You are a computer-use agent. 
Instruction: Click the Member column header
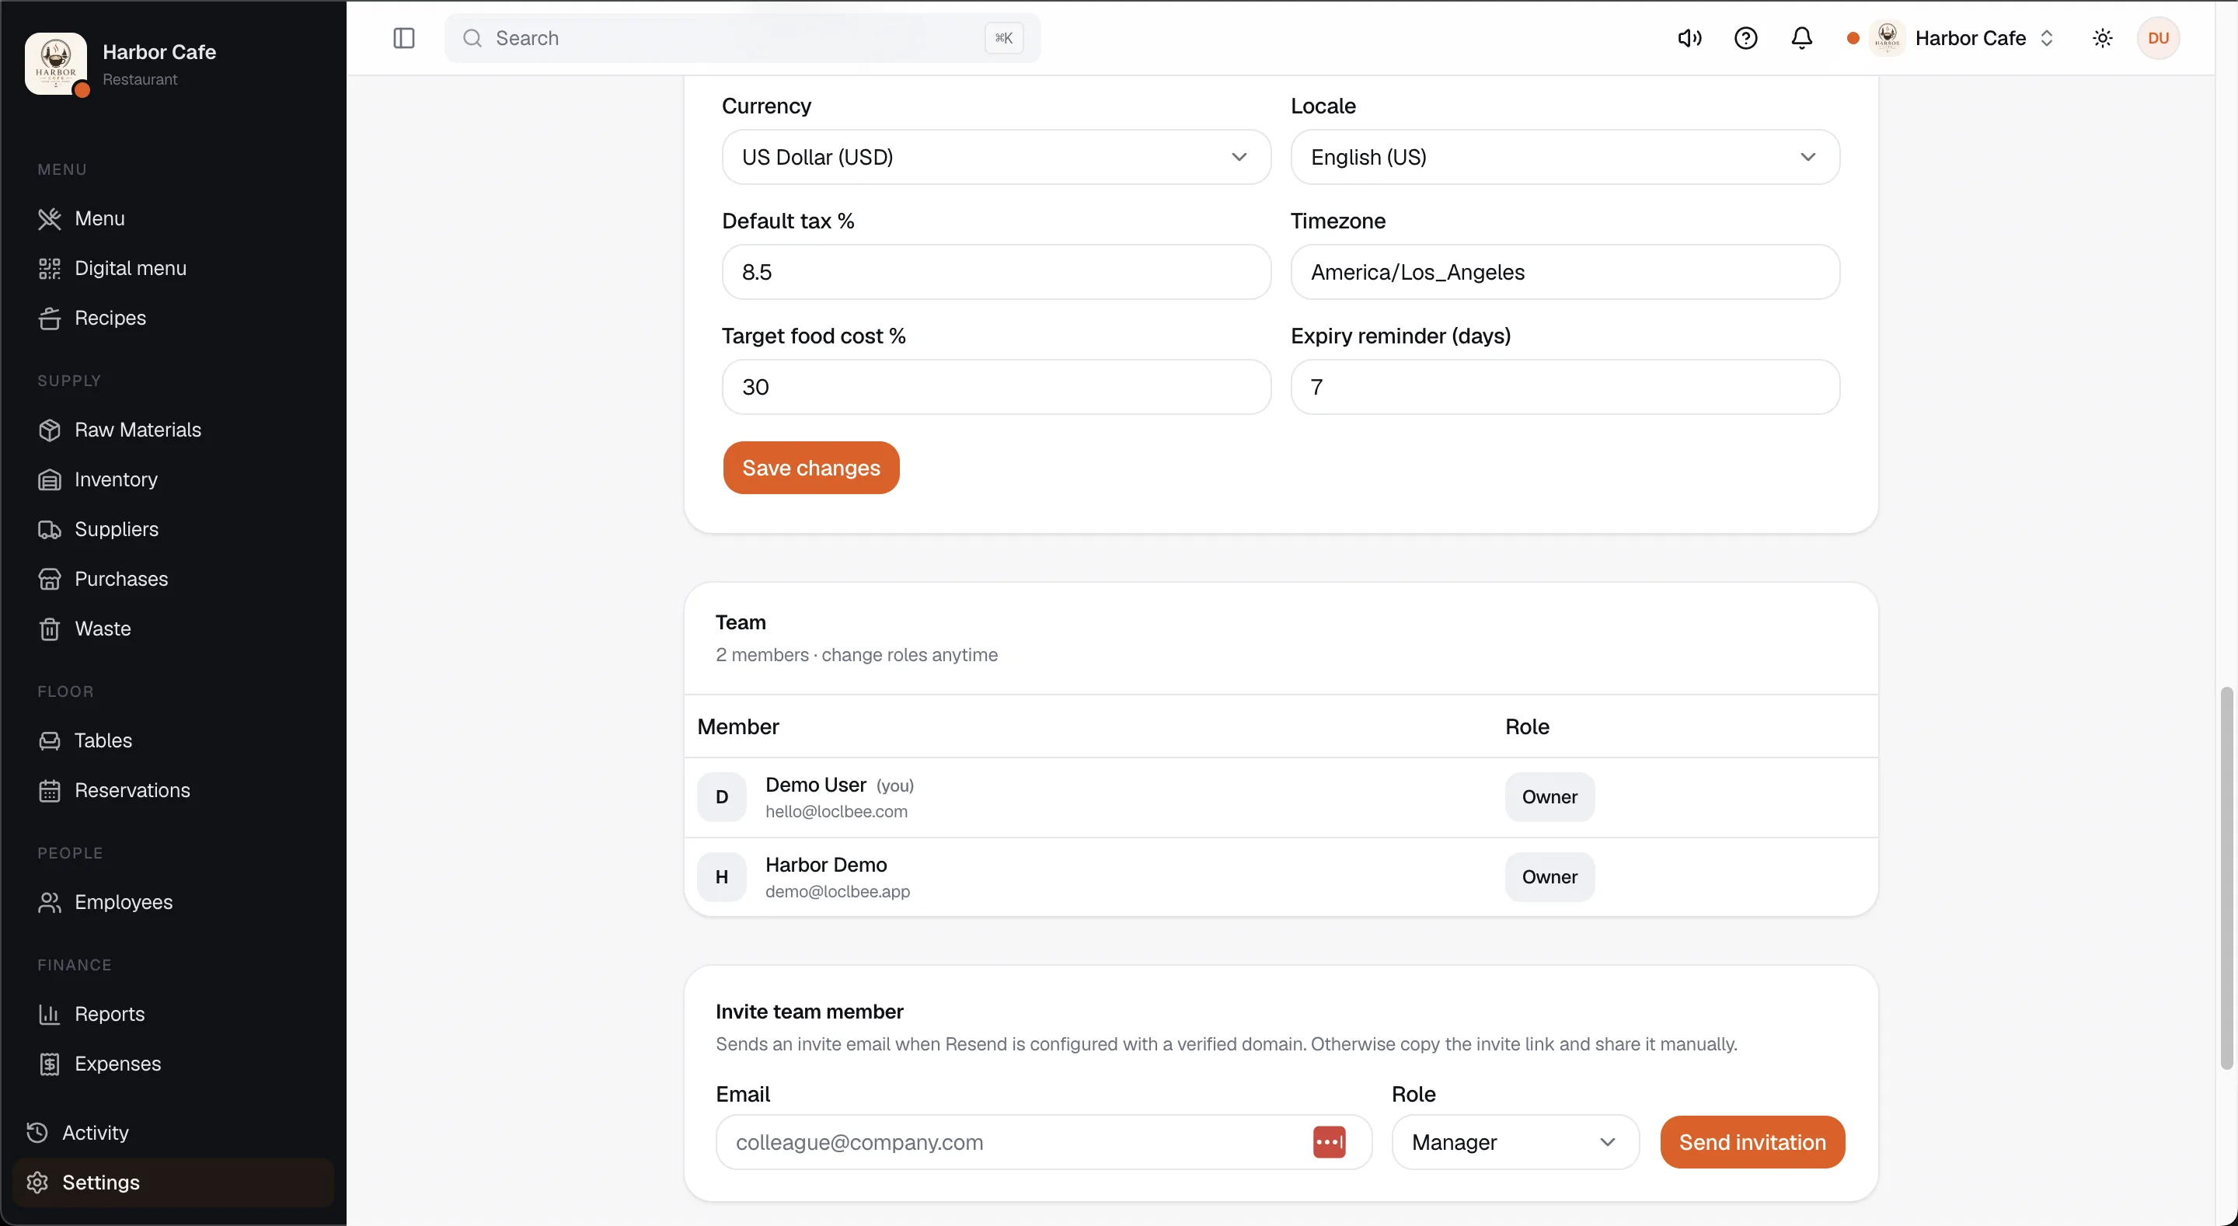point(737,726)
